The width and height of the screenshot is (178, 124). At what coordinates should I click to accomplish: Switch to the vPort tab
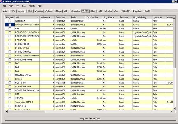pos(116,11)
